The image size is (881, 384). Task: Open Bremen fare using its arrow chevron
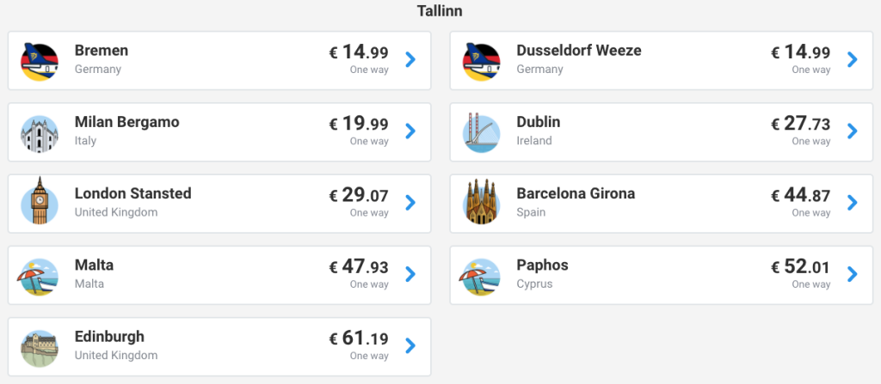coord(410,59)
